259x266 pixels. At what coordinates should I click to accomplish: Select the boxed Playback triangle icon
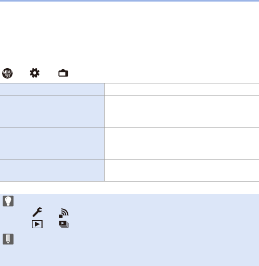tap(37, 224)
